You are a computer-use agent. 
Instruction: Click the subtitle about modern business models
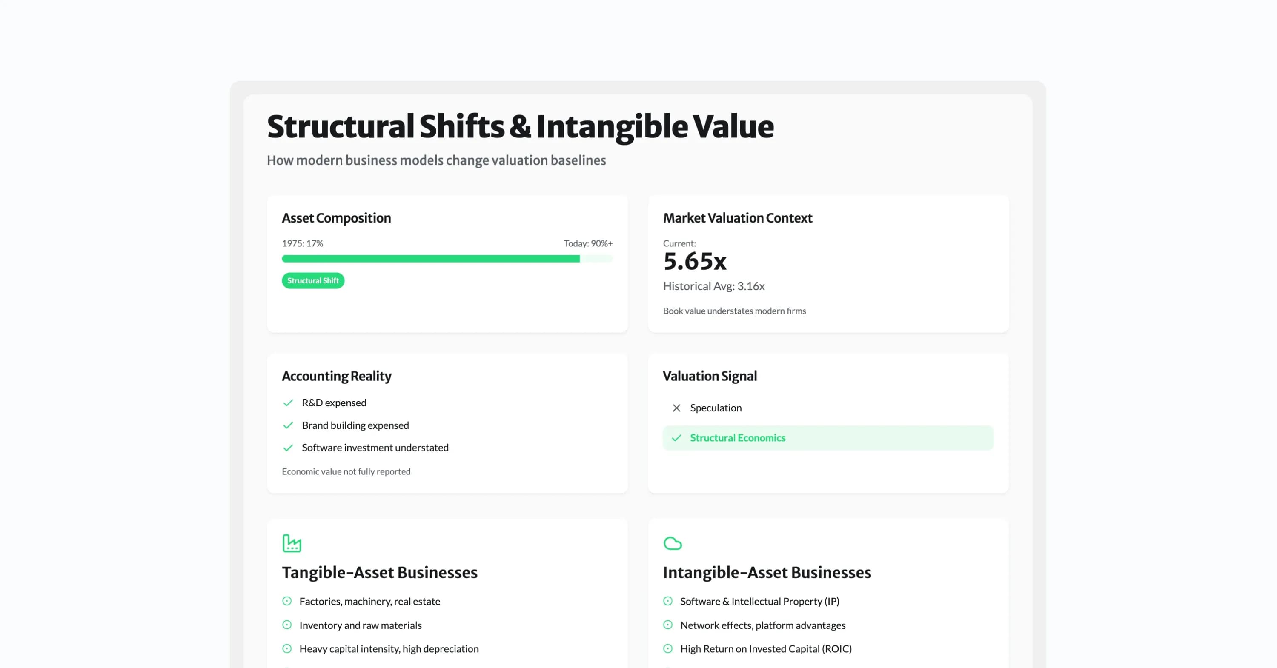click(436, 160)
